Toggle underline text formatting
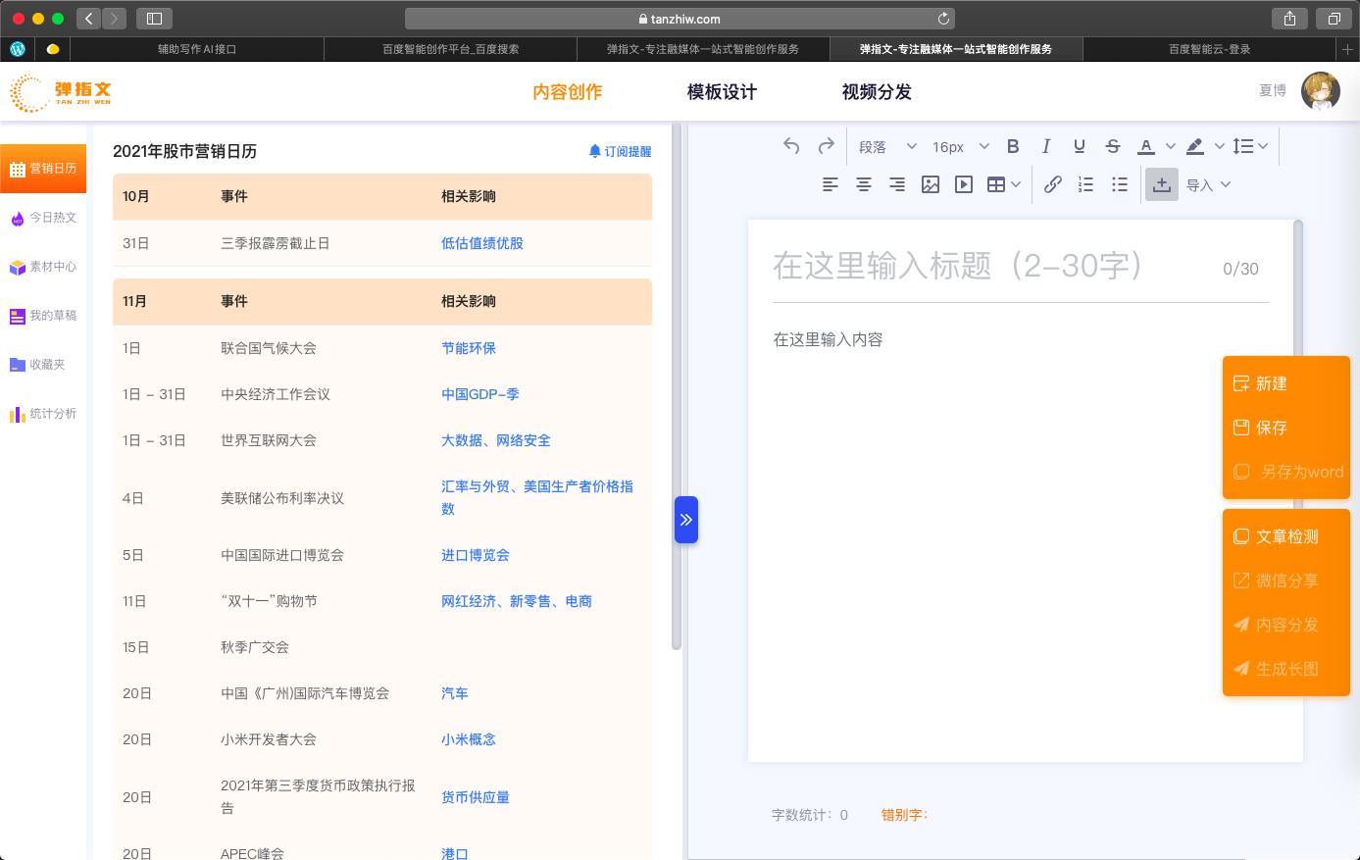1360x860 pixels. pyautogui.click(x=1079, y=146)
